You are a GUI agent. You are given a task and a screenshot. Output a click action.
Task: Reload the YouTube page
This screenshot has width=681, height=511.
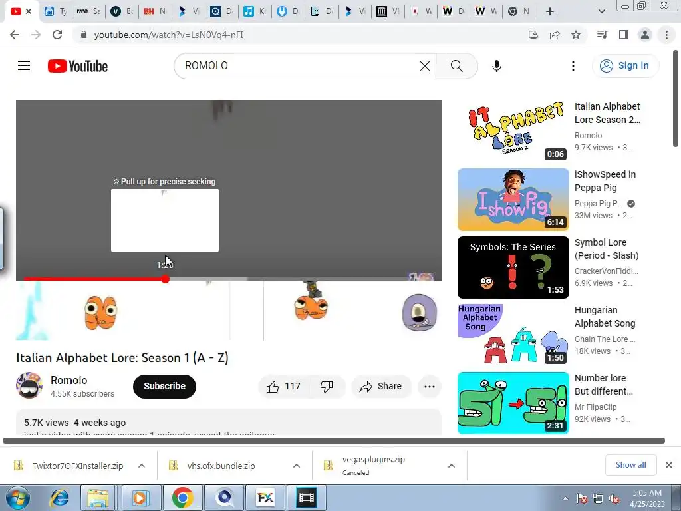coord(57,35)
